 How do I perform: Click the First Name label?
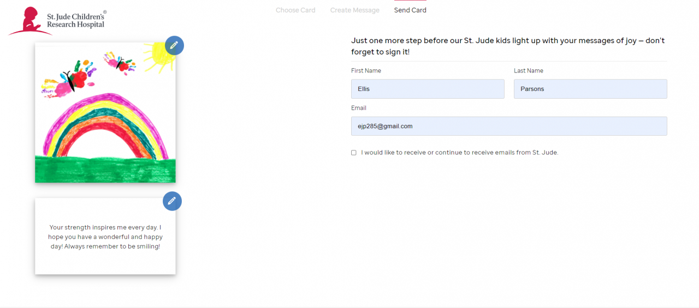coord(366,71)
